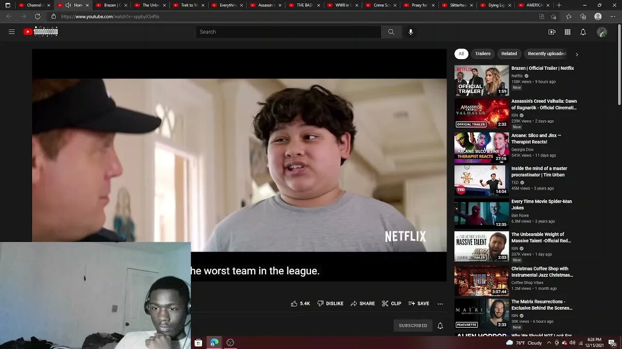This screenshot has width=622, height=349.
Task: Open Every Time Movie Spider-Man Jokes title
Action: click(x=541, y=205)
